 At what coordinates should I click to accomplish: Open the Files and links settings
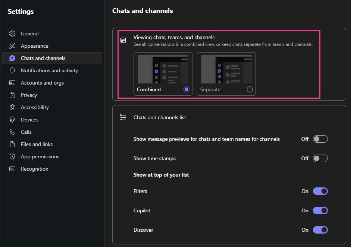37,144
